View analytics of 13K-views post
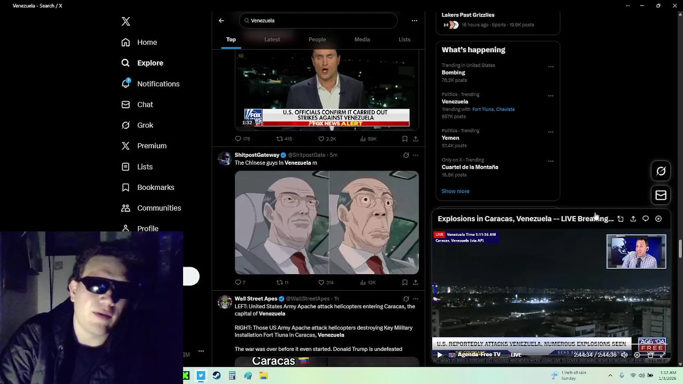This screenshot has width=683, height=384. [x=368, y=282]
